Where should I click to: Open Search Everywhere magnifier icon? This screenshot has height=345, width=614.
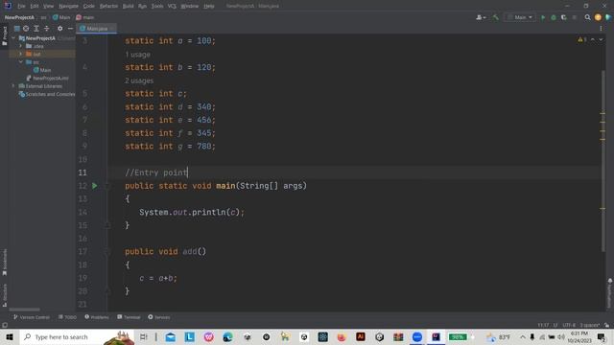click(x=587, y=17)
